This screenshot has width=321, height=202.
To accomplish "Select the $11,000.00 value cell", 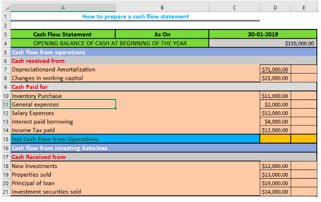I will [x=275, y=96].
